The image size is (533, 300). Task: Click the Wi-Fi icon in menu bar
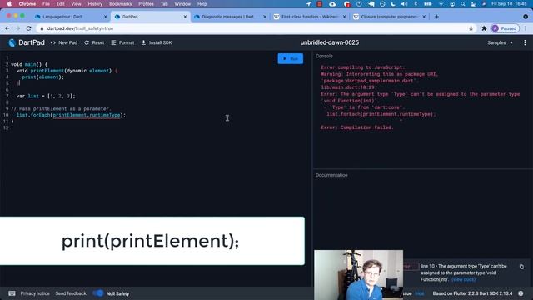pyautogui.click(x=441, y=4)
